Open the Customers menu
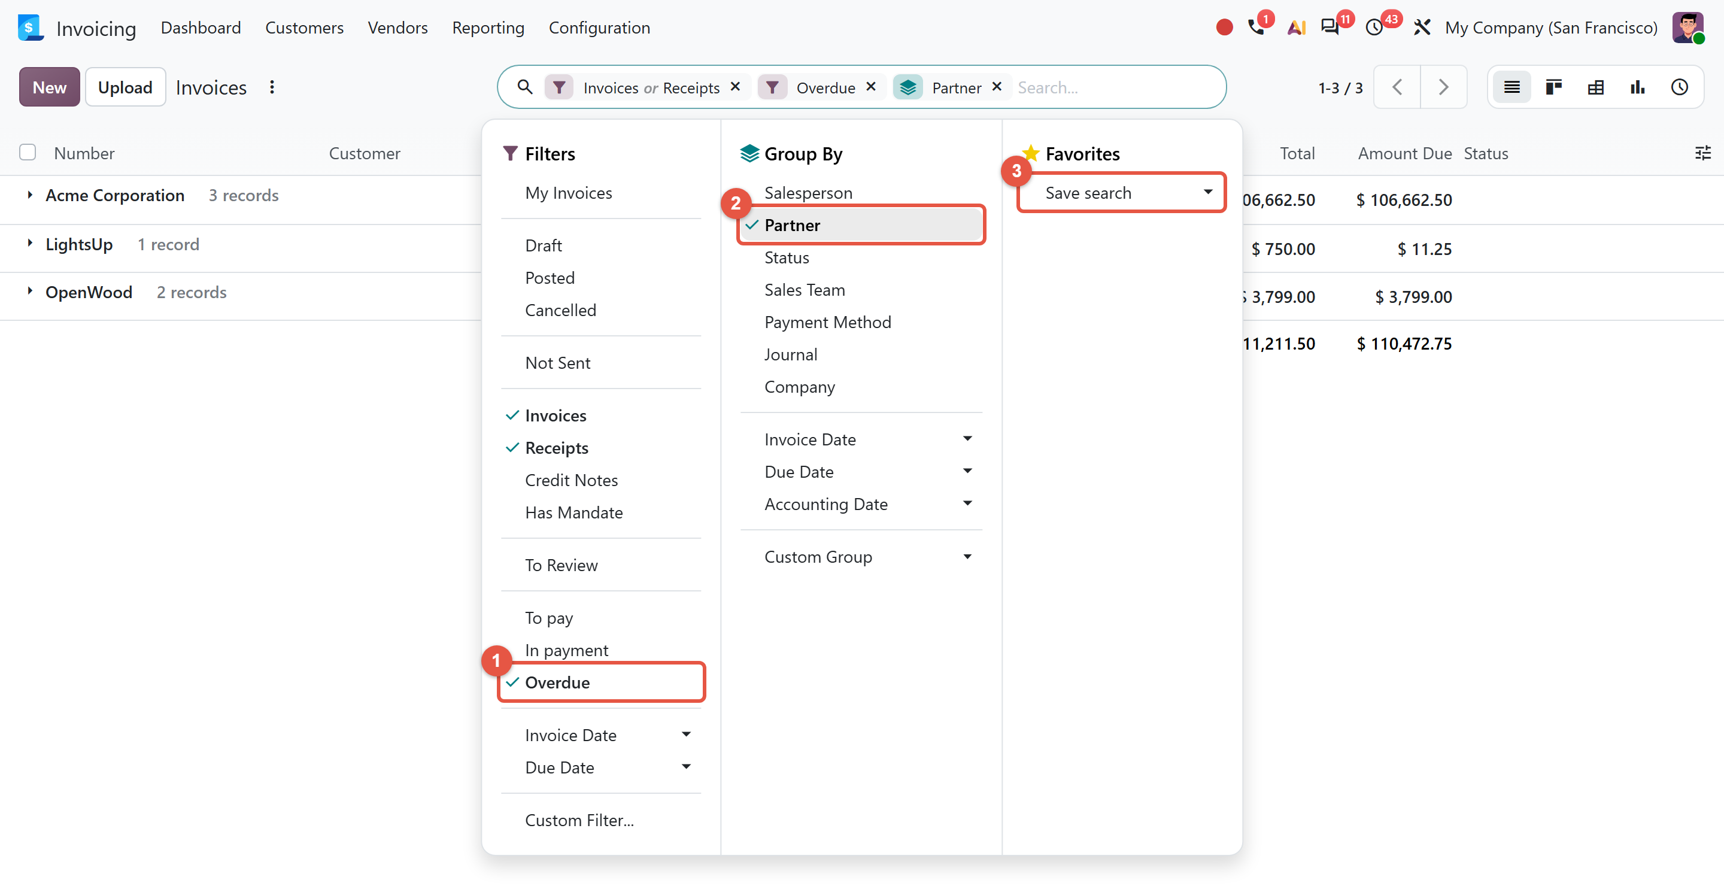Viewport: 1724px width, 886px height. 304,28
